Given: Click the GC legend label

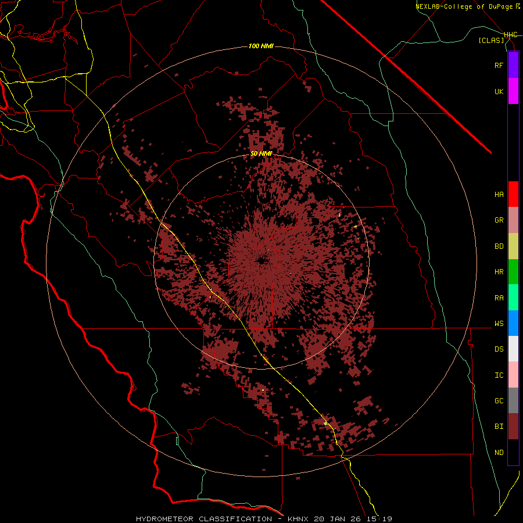Looking at the screenshot, I should pos(499,401).
